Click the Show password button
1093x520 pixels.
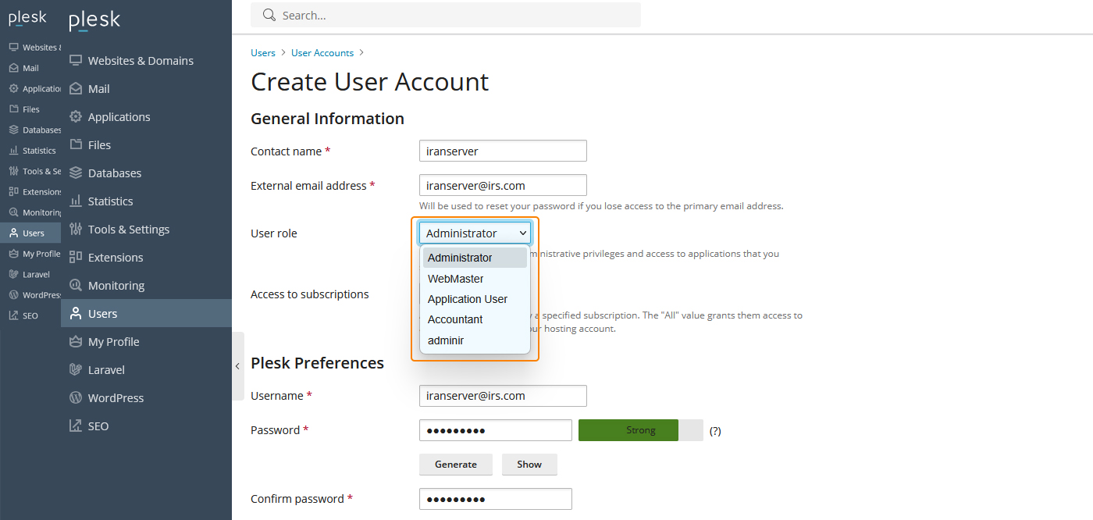click(529, 465)
